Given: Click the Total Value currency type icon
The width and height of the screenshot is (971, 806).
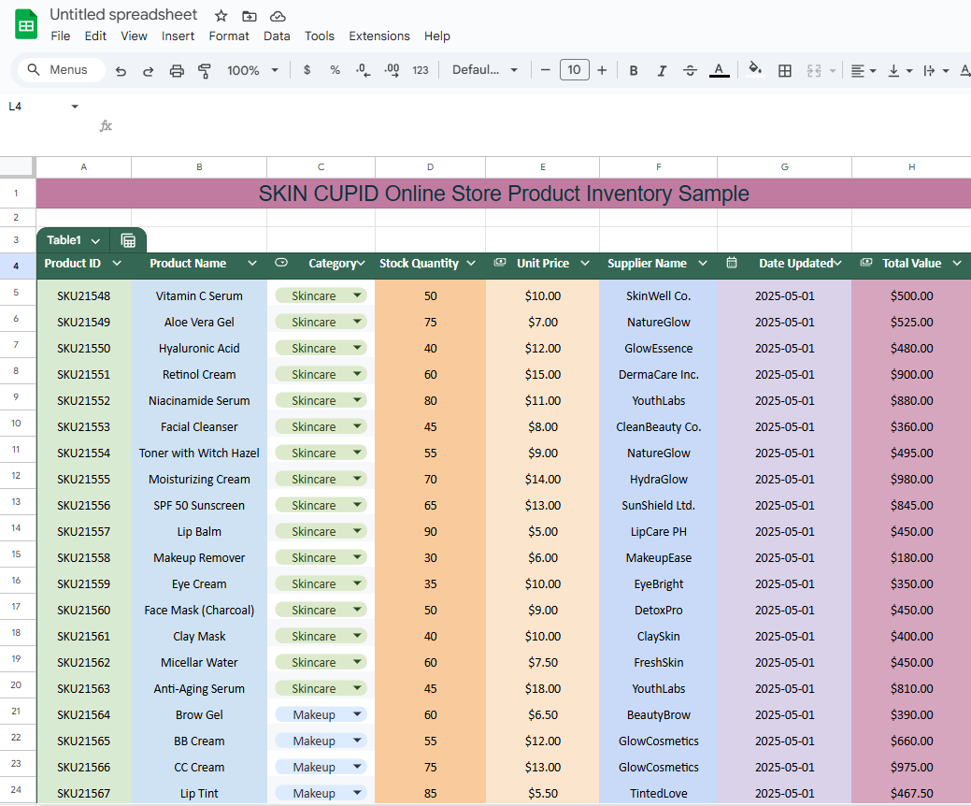Looking at the screenshot, I should [865, 263].
